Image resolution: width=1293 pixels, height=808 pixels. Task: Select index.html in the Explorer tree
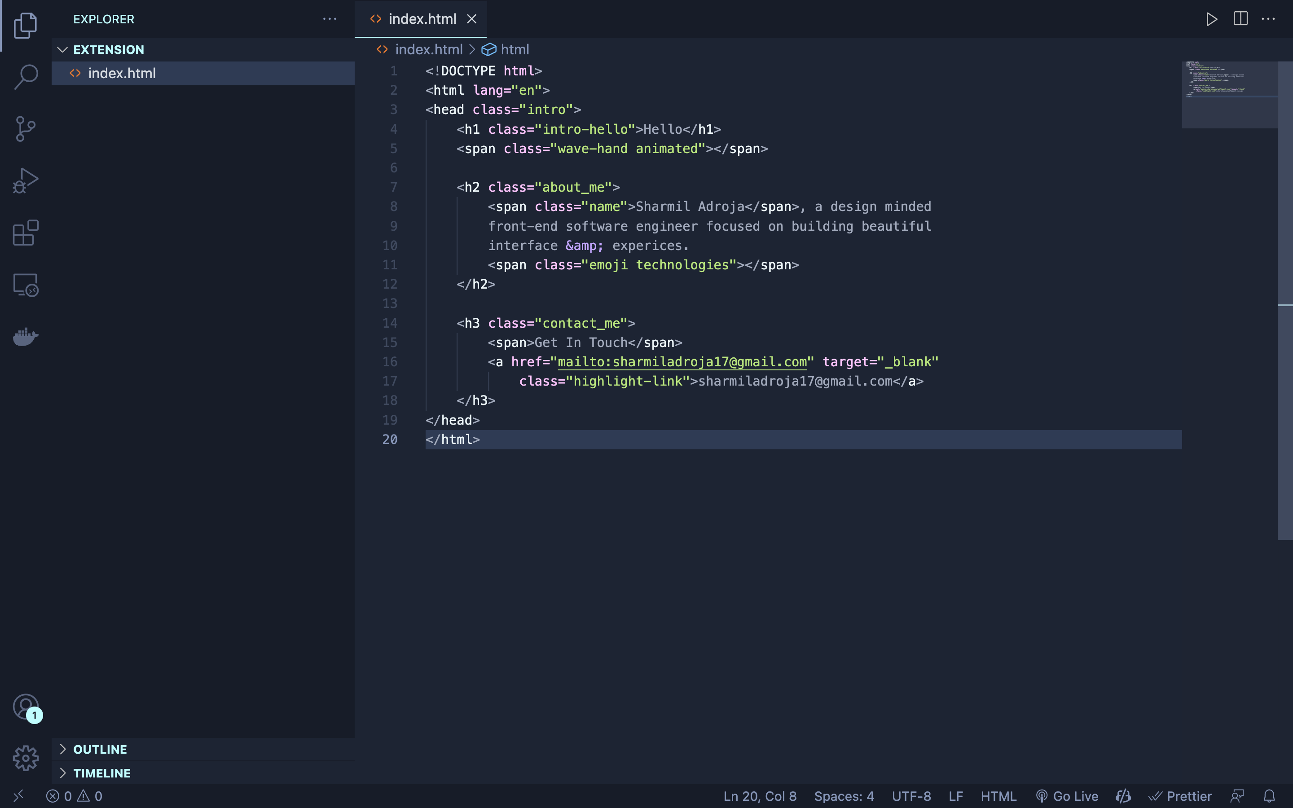[x=203, y=73]
